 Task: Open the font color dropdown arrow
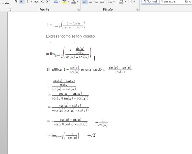pos(78,2)
